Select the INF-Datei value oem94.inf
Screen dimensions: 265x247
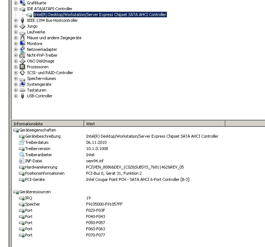click(95, 161)
